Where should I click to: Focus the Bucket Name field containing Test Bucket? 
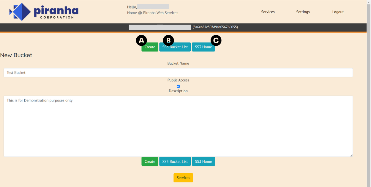pyautogui.click(x=178, y=72)
